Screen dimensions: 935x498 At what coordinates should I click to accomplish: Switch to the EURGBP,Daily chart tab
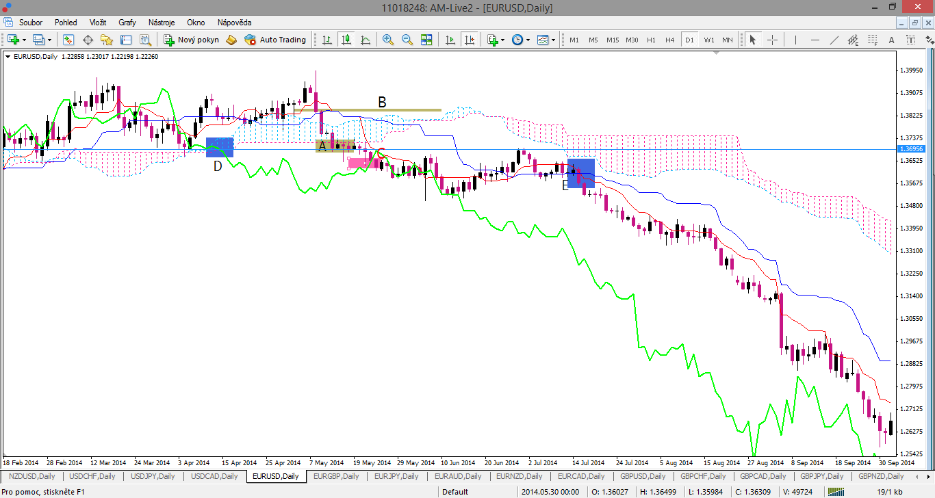(336, 476)
